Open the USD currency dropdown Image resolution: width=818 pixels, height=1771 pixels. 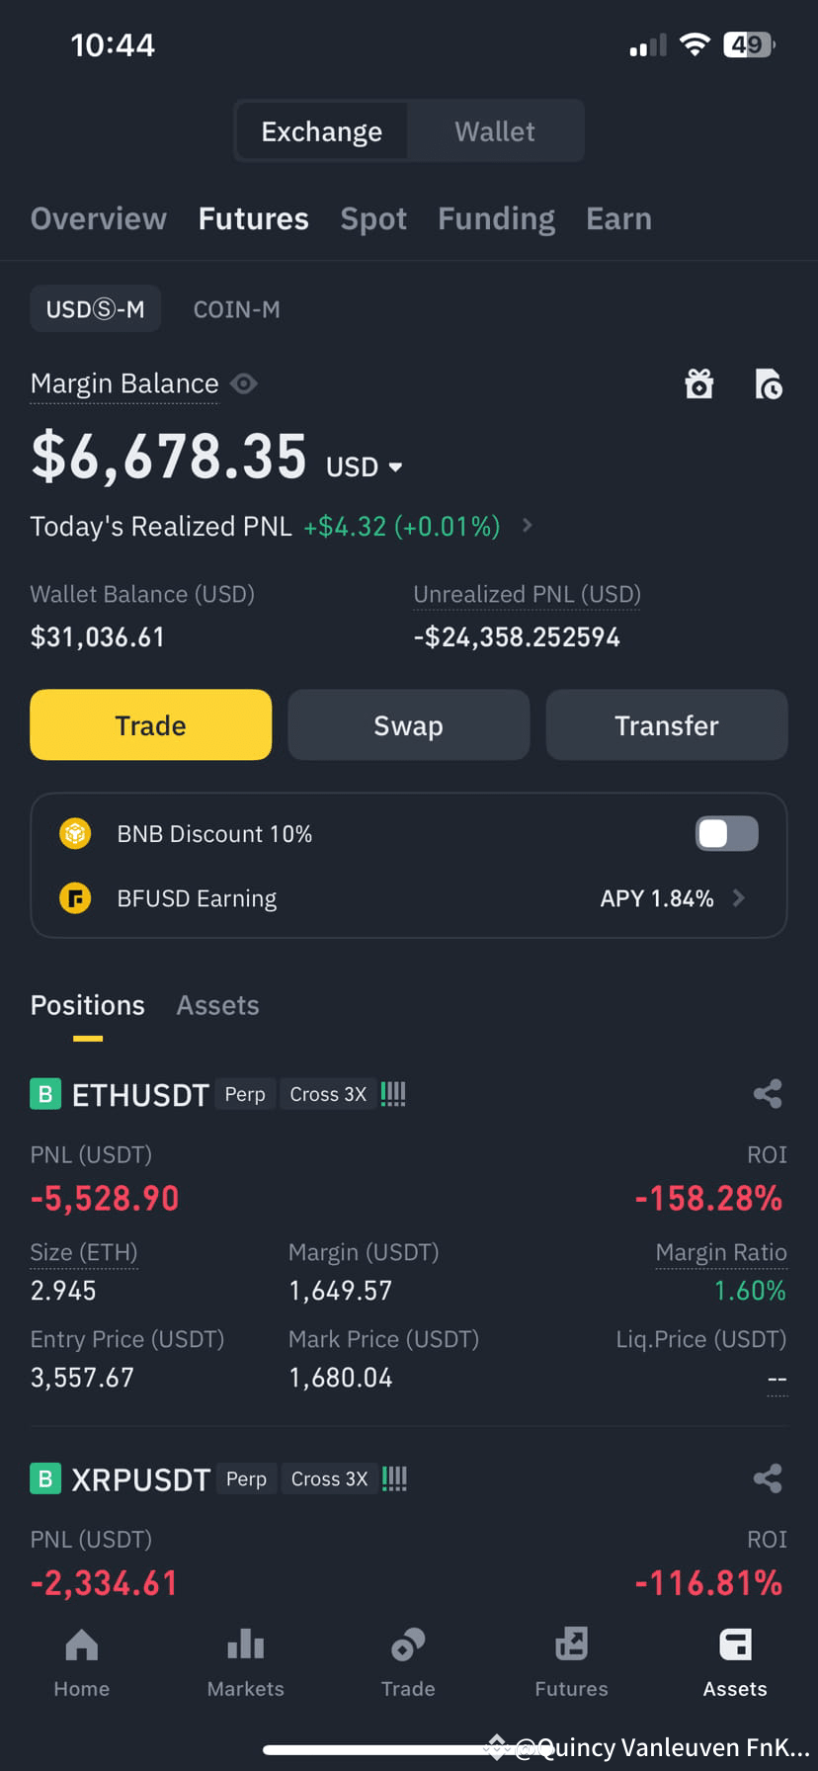(x=364, y=466)
